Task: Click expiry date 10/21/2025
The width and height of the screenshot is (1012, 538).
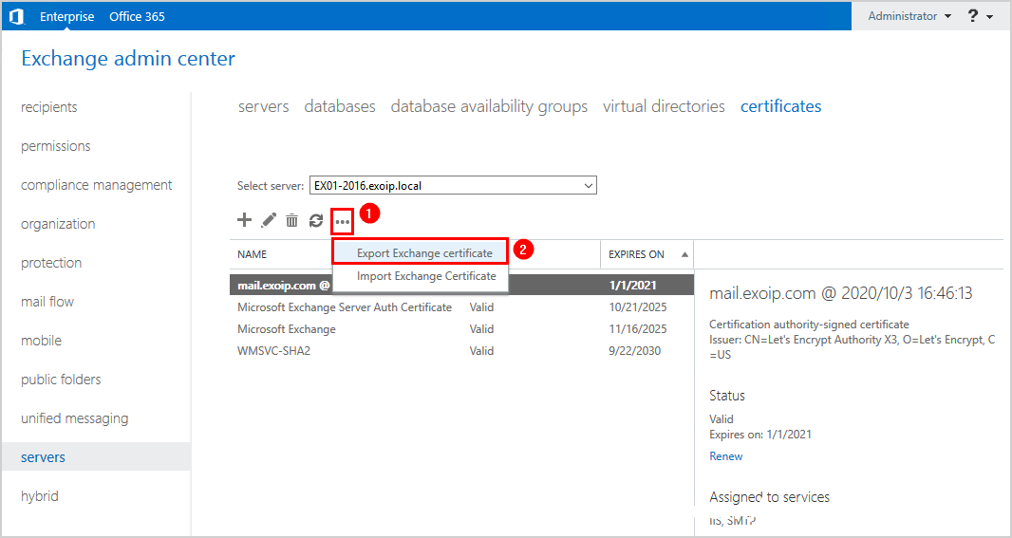Action: (x=638, y=307)
